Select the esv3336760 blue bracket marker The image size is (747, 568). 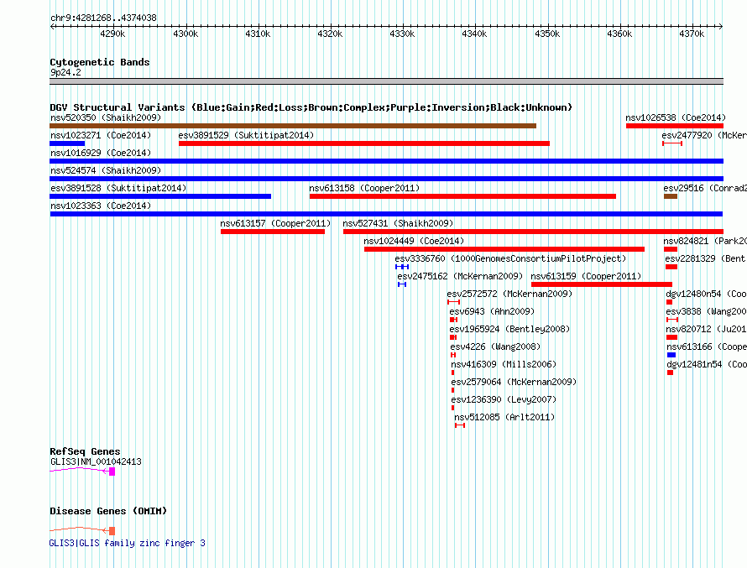click(402, 267)
